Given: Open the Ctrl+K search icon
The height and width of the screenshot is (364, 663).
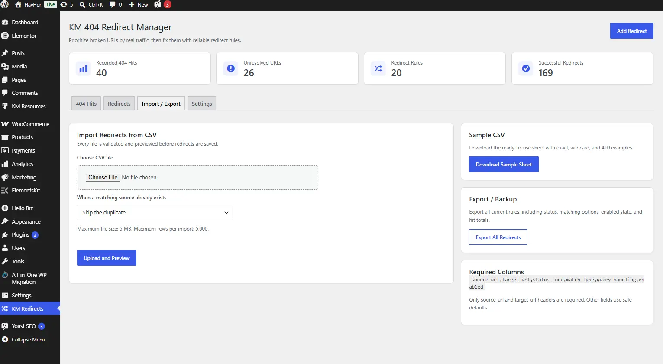Looking at the screenshot, I should (x=82, y=5).
